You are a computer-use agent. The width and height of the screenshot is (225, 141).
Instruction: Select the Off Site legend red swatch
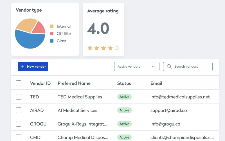(52, 34)
